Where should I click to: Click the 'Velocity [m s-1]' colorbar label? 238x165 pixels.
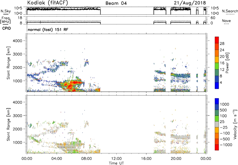[x=235, y=124]
